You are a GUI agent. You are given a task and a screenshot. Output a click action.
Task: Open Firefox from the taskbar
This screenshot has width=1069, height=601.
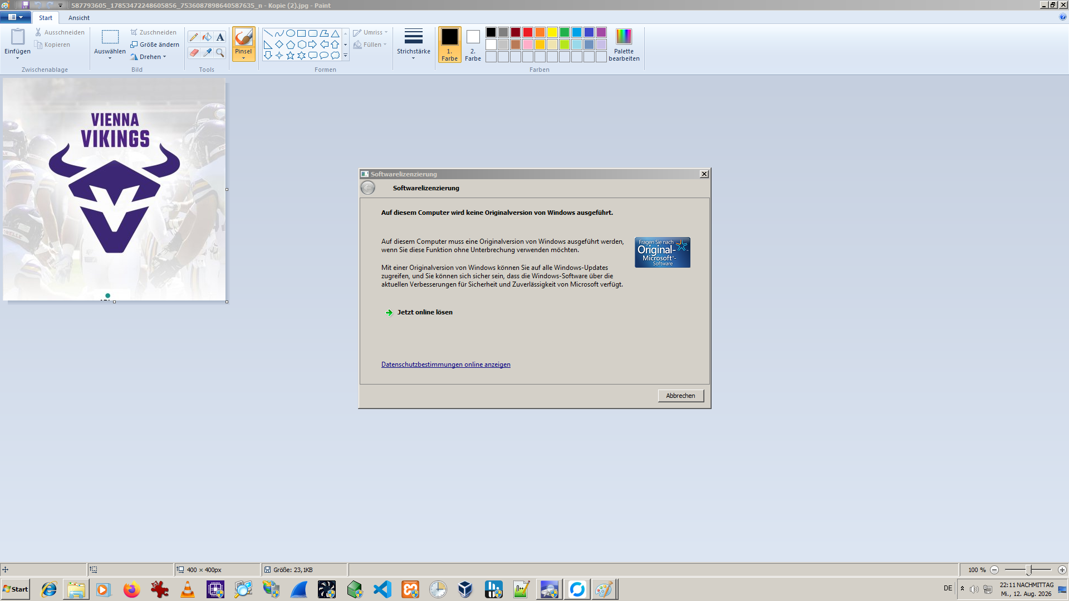coord(132,589)
